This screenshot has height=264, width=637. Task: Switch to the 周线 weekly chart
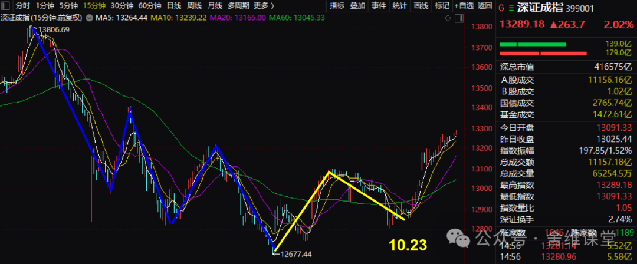click(194, 6)
